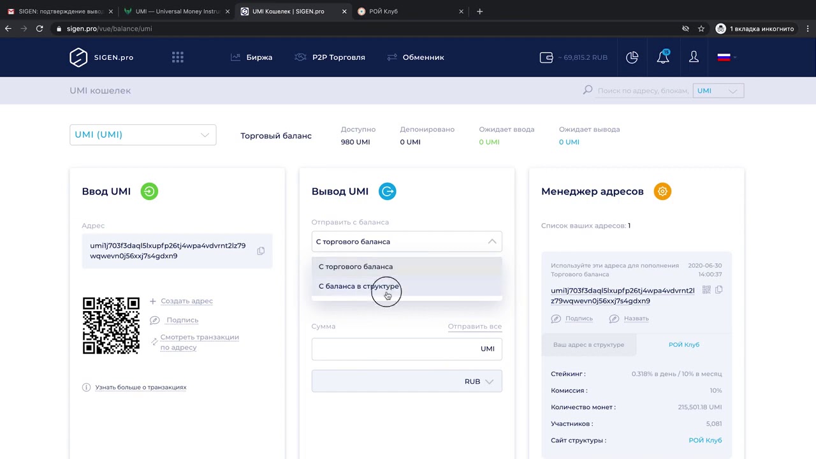Open the pie chart portfolio icon

coord(632,57)
